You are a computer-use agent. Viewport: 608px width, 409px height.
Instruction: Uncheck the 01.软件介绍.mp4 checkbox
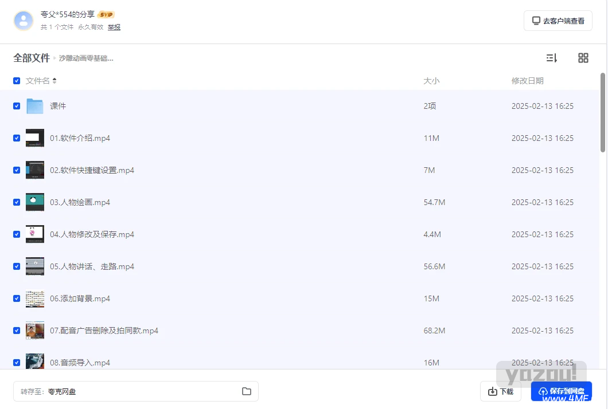tap(17, 138)
